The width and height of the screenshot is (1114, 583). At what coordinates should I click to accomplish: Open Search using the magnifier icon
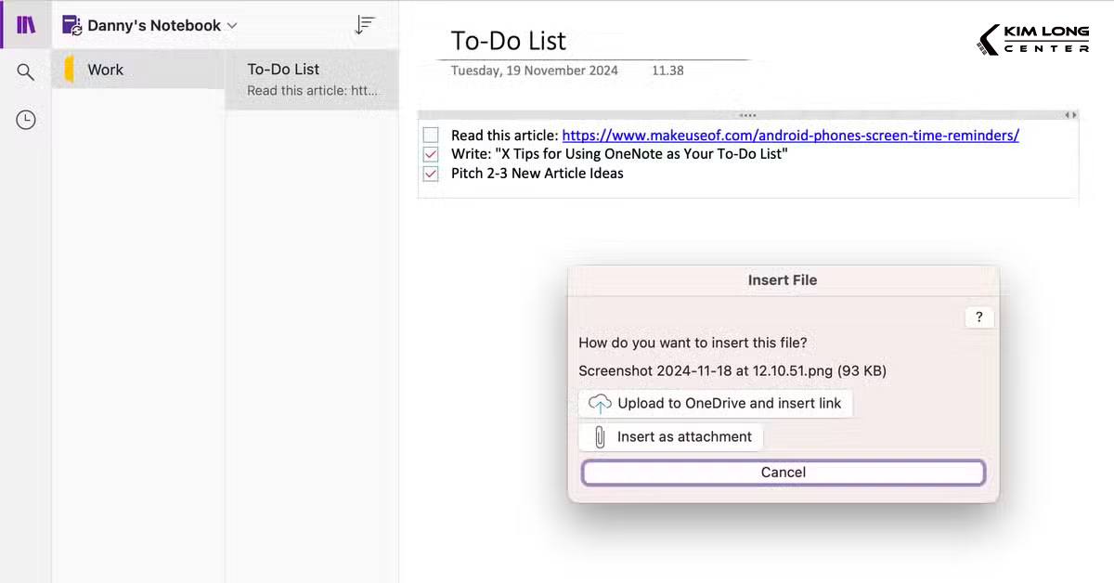pos(25,71)
